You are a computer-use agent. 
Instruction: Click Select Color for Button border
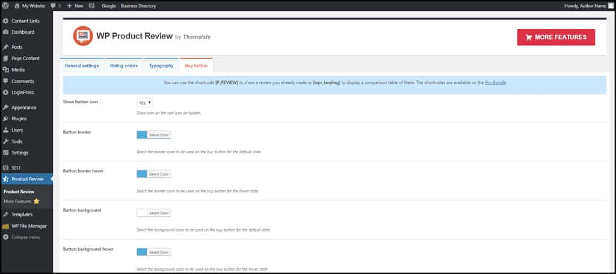point(159,135)
